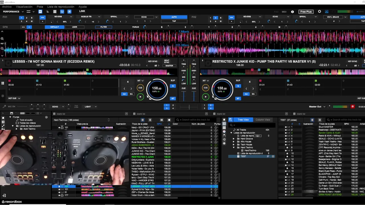Toggle deck 1 MA manual loop button
Viewport: 365px width, 205px height.
tap(131, 94)
